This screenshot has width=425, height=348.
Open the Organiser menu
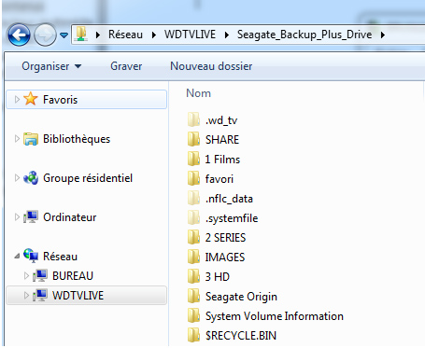51,66
